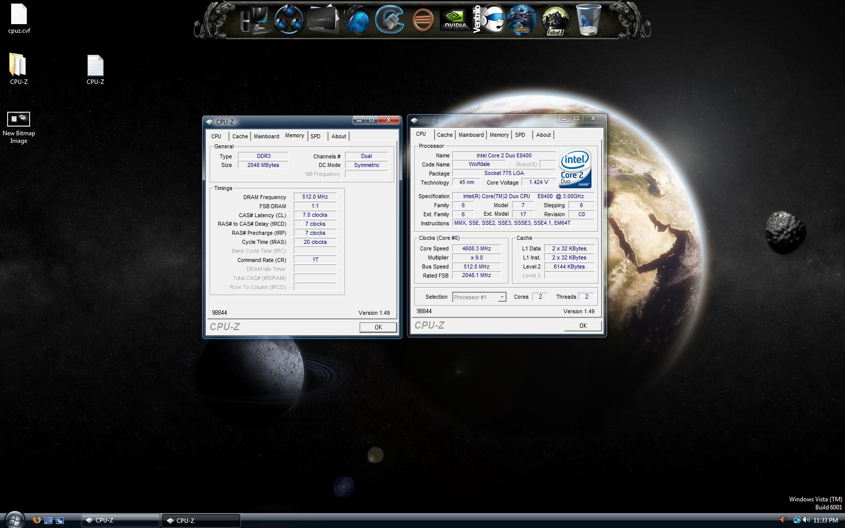The height and width of the screenshot is (528, 845).
Task: Click the FSB:DRAM 1:1 field
Action: click(315, 206)
